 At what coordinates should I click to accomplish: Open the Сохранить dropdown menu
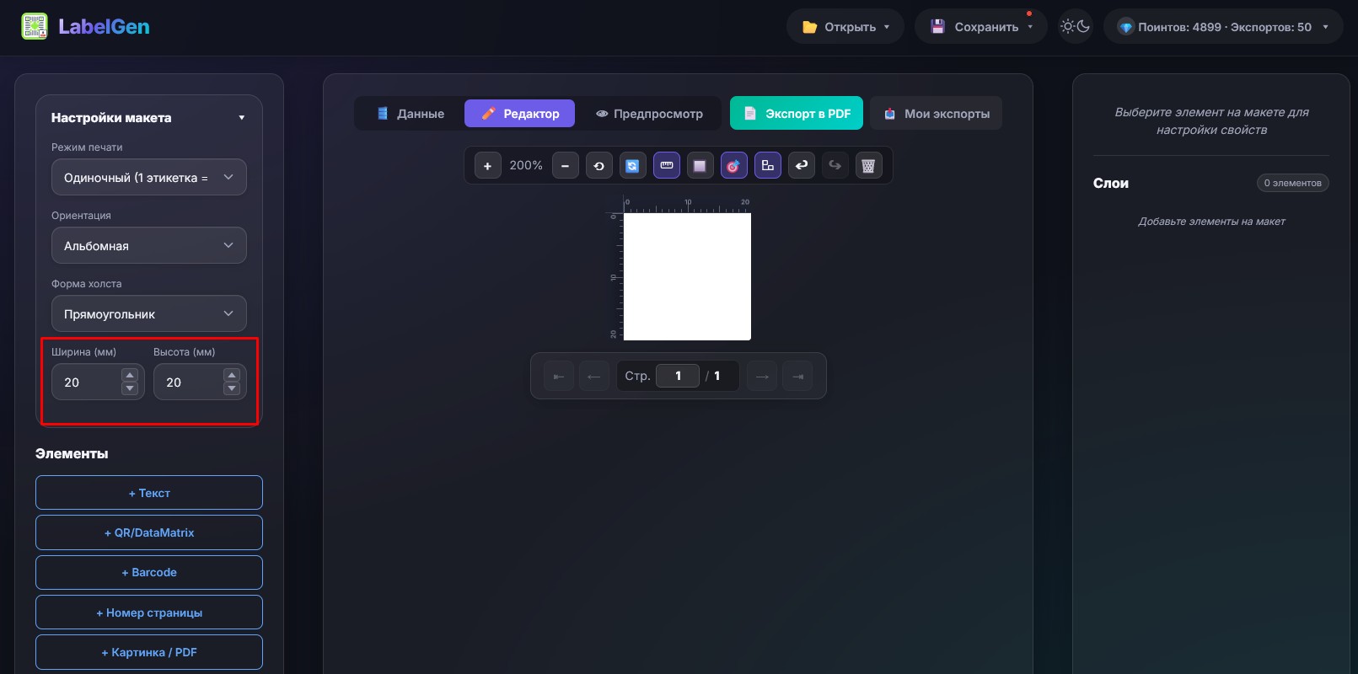(x=981, y=26)
